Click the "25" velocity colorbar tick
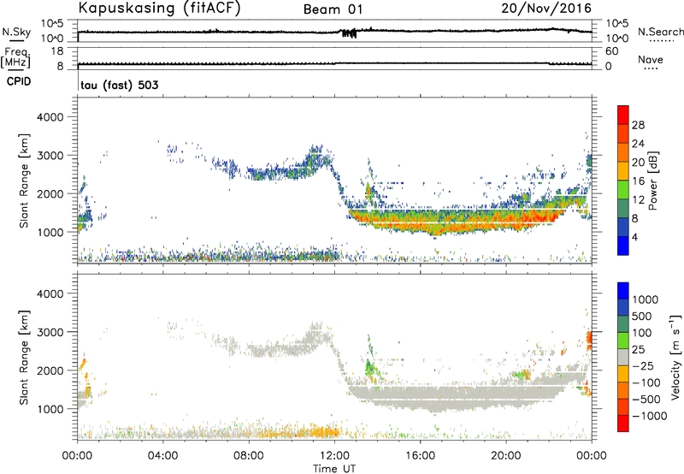The height and width of the screenshot is (474, 684). pos(638,350)
